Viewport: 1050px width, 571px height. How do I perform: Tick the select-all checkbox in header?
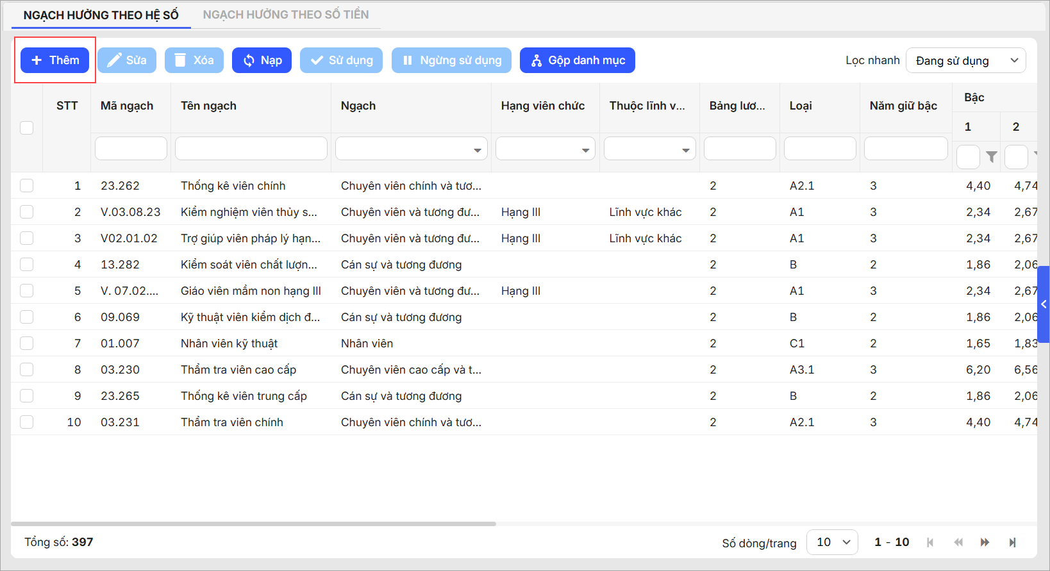coord(26,128)
